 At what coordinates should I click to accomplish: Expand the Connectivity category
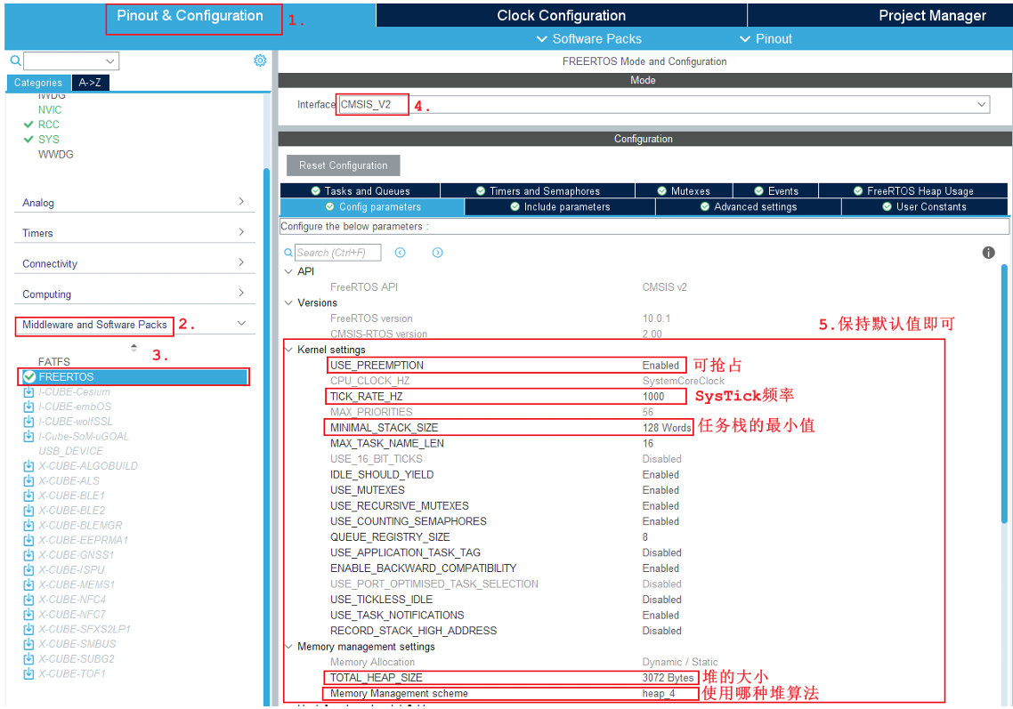(134, 263)
